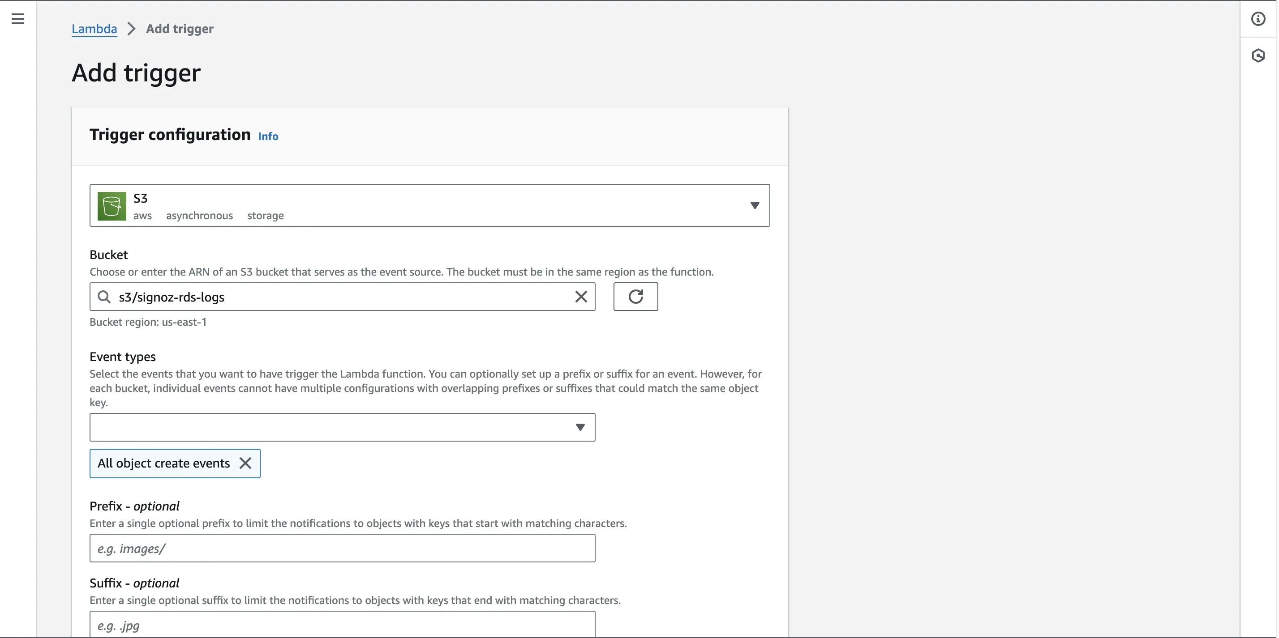Focus the Prefix optional input field

pyautogui.click(x=343, y=548)
